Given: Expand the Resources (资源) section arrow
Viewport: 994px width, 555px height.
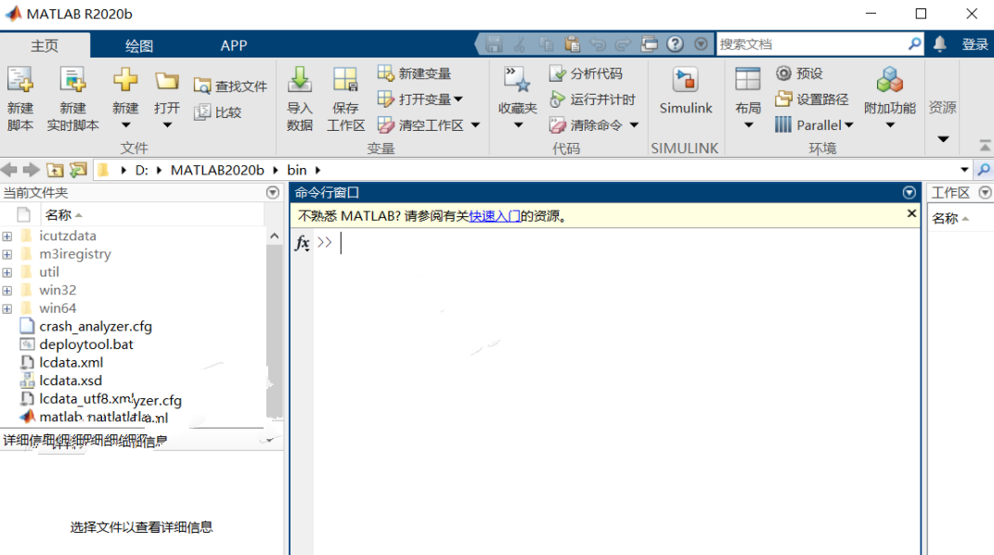Looking at the screenshot, I should 943,139.
